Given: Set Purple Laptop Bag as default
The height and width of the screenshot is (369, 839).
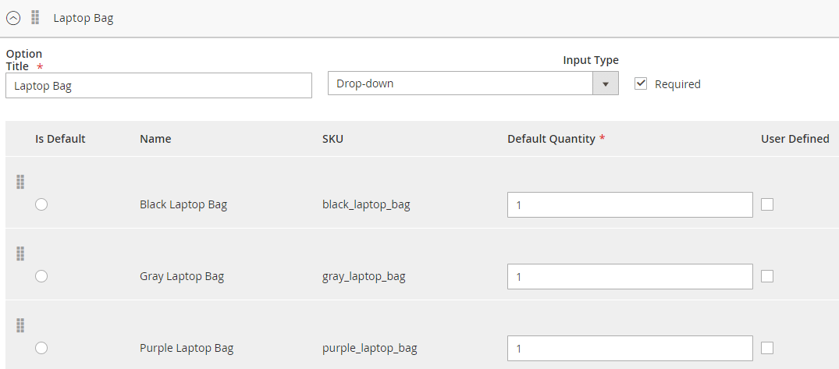Looking at the screenshot, I should click(x=41, y=348).
